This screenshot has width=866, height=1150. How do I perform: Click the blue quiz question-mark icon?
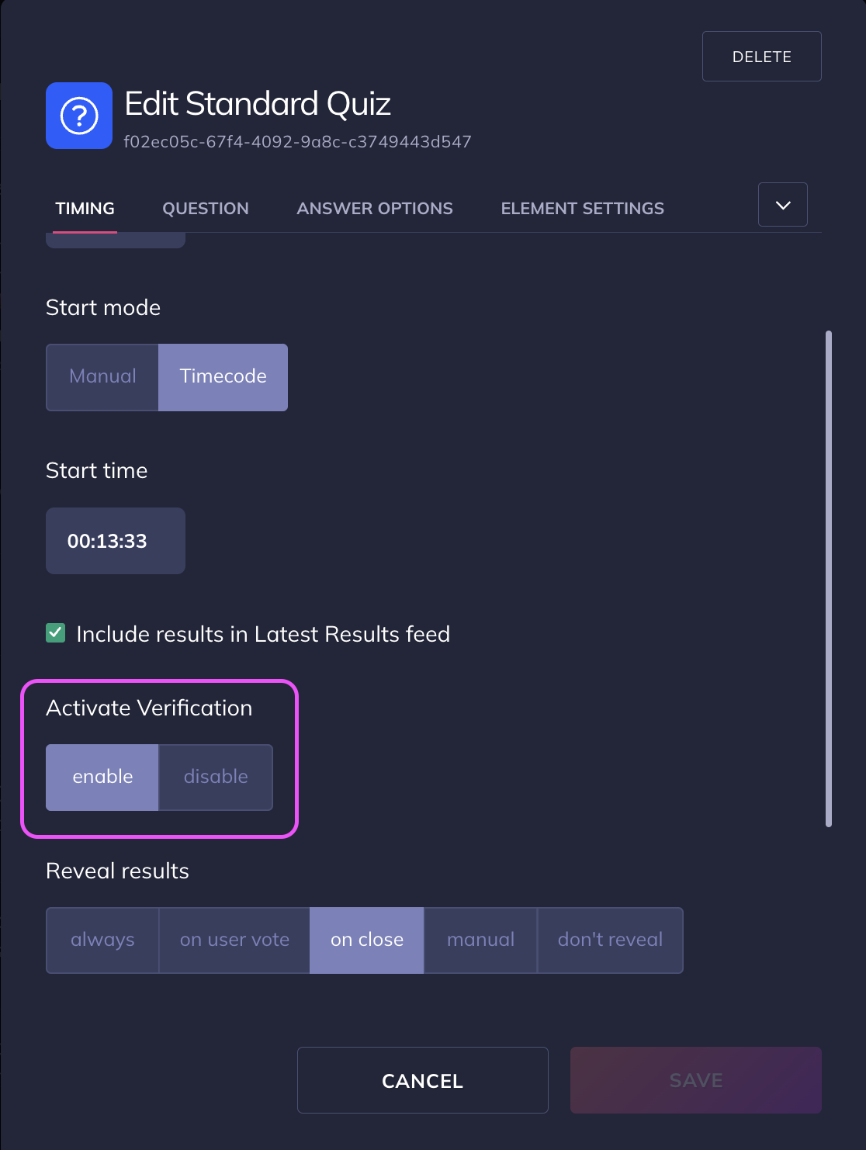[x=79, y=116]
